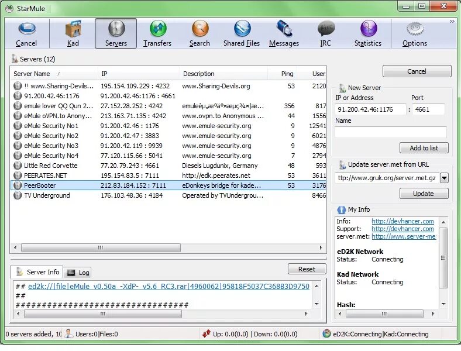Open the Statistics view
The width and height of the screenshot is (461, 351).
pyautogui.click(x=368, y=33)
